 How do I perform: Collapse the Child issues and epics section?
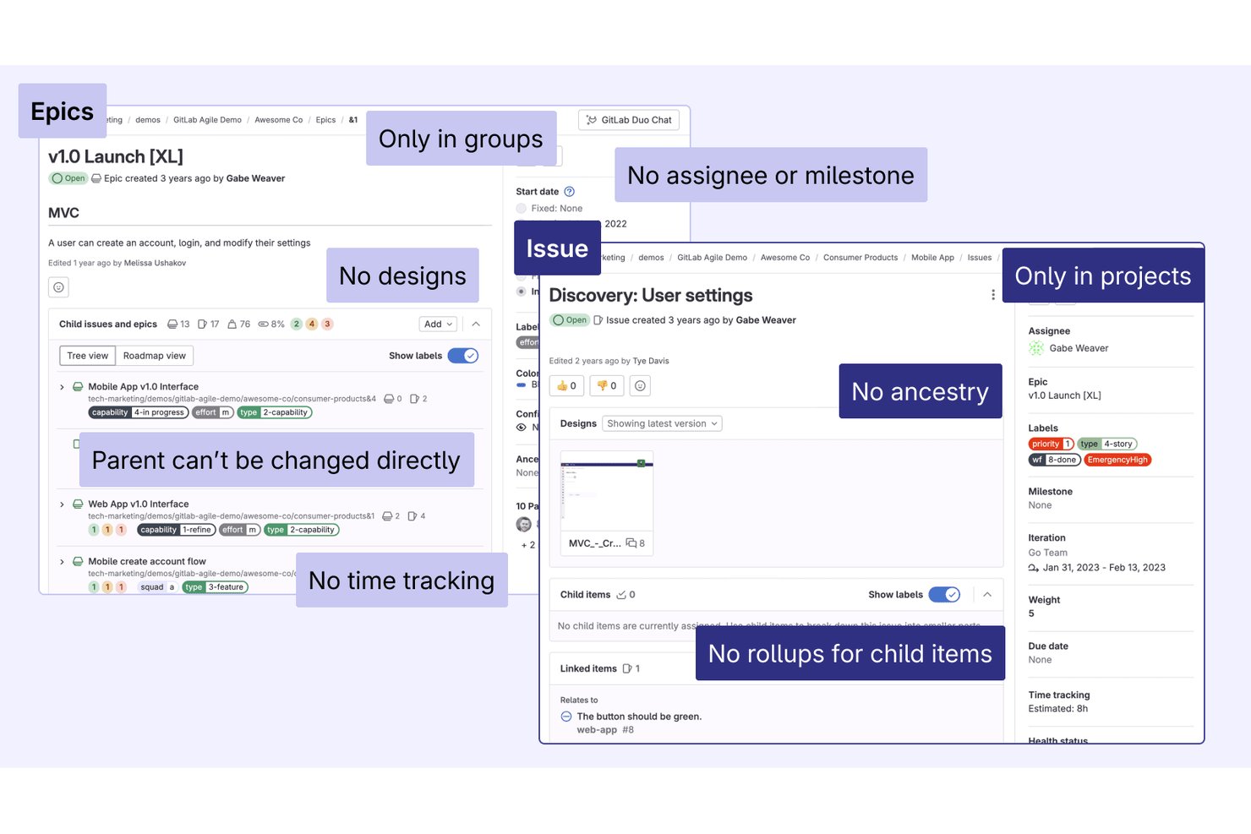pos(476,324)
